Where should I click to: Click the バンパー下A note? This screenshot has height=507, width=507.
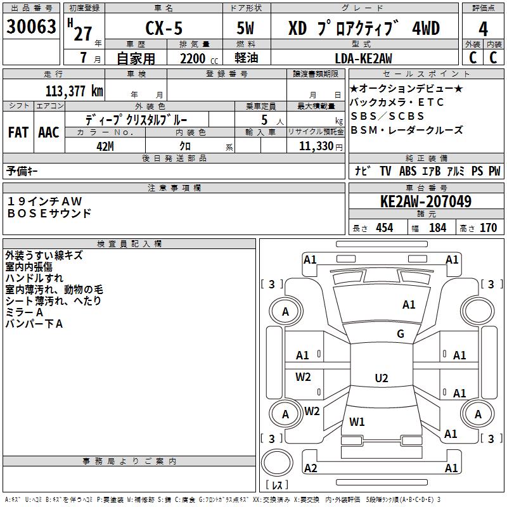coord(34,324)
